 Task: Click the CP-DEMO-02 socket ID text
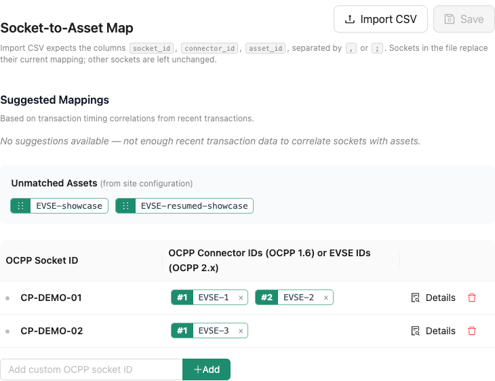[52, 331]
